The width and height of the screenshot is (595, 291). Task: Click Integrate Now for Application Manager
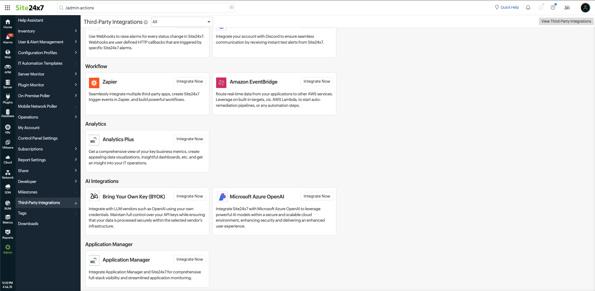tap(190, 259)
